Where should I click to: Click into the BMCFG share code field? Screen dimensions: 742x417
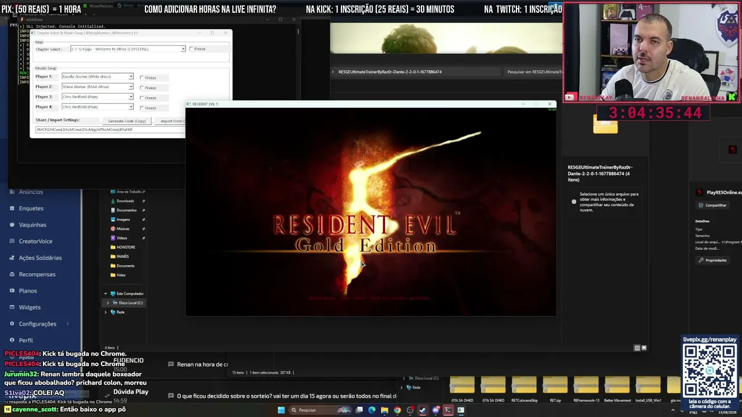click(x=110, y=130)
